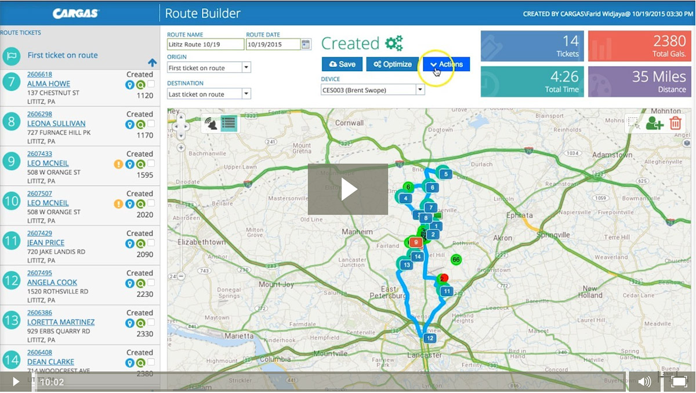Check the box for ticket 2607507

[x=151, y=203]
